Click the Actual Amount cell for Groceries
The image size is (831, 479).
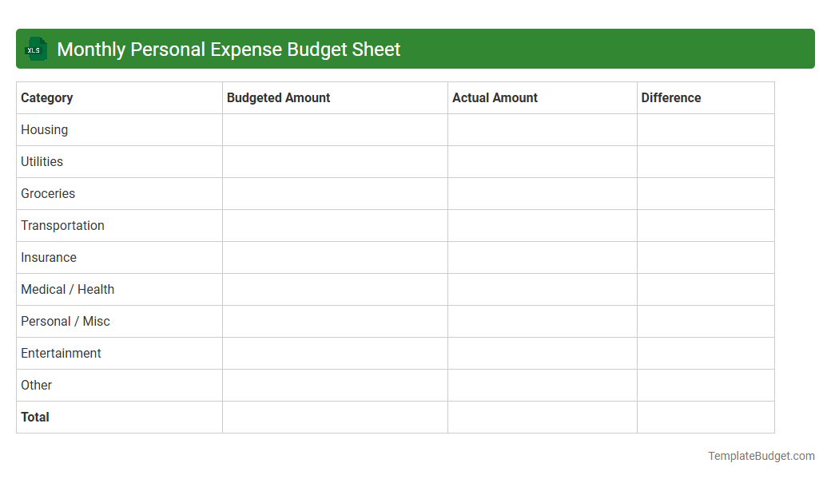(542, 193)
